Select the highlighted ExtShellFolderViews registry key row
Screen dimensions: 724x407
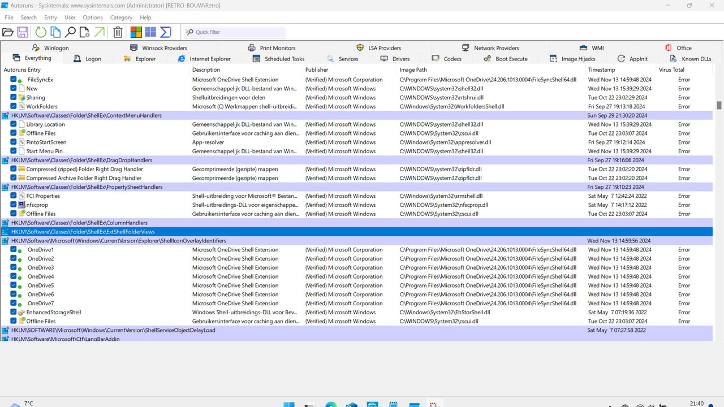[357, 232]
